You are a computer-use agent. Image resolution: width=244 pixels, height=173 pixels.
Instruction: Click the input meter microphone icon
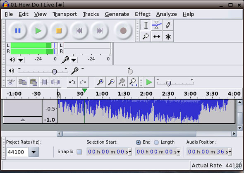coord(65,60)
